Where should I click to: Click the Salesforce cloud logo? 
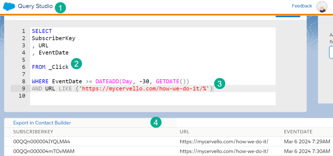pyautogui.click(x=9, y=6)
